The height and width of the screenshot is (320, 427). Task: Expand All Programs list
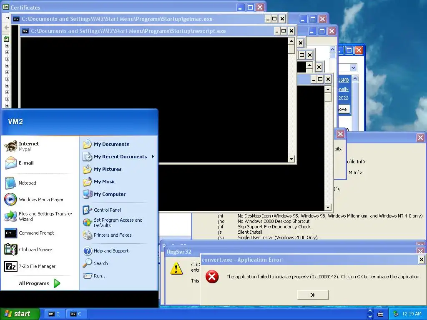[40, 283]
